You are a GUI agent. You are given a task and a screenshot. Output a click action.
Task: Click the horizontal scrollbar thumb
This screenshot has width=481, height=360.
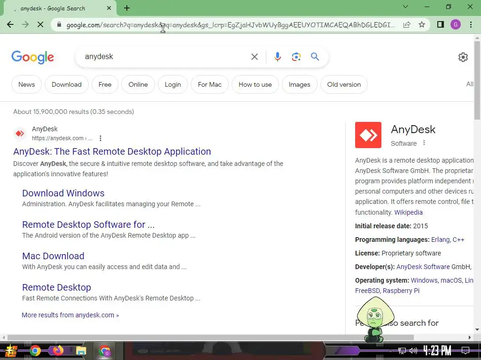pyautogui.click(x=210, y=337)
